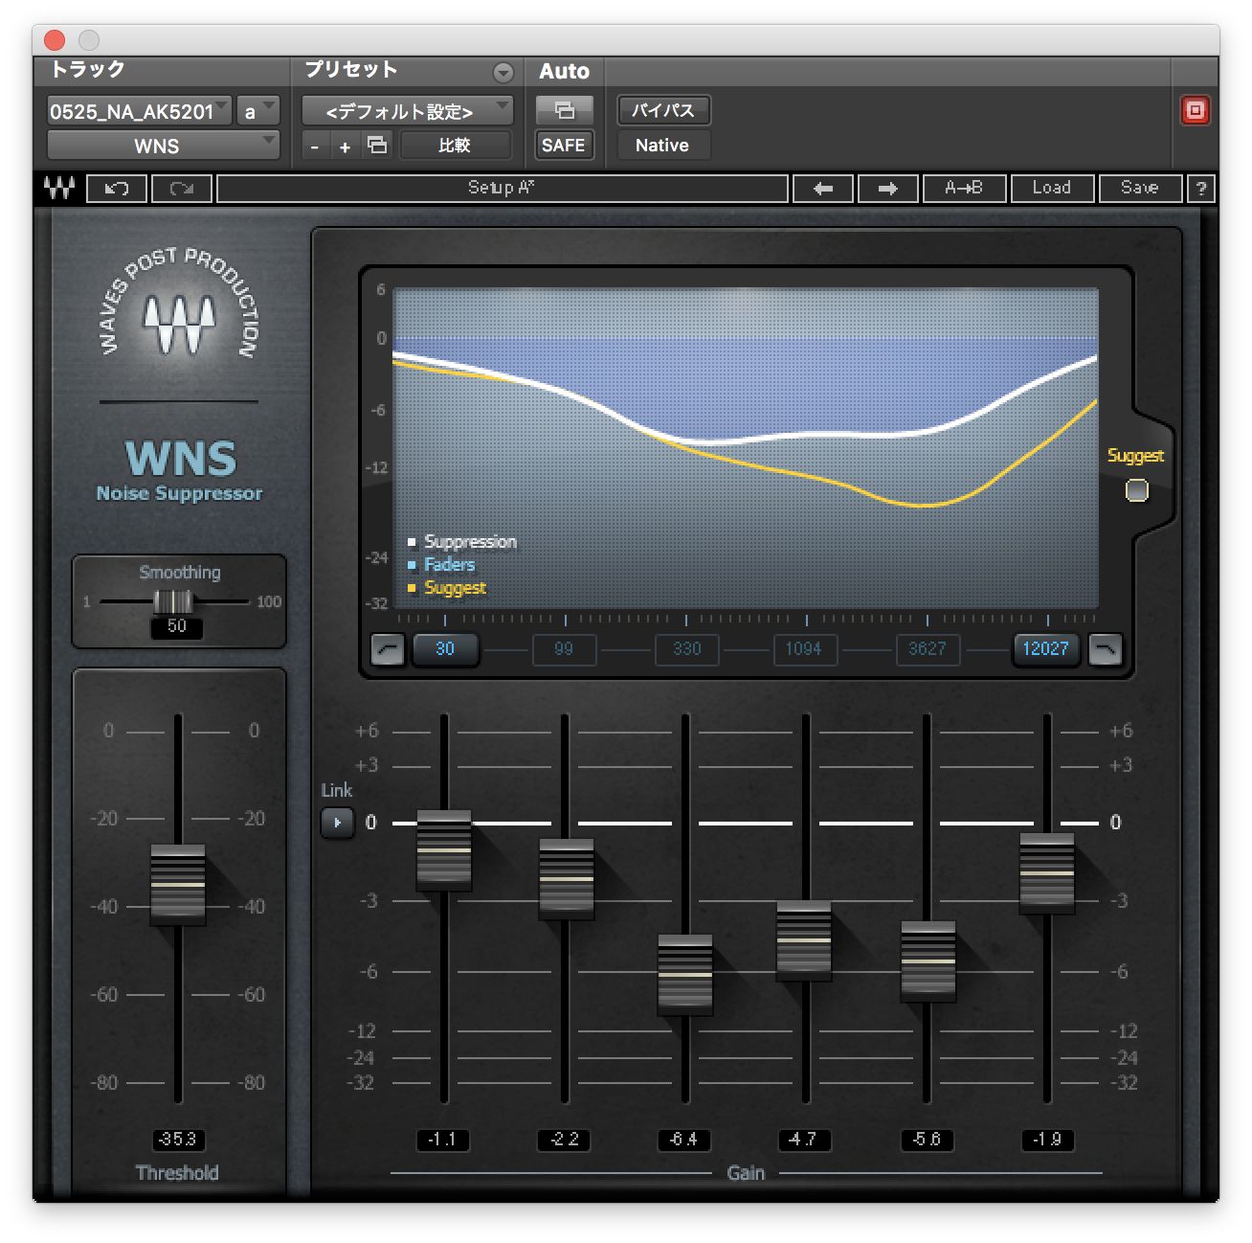Select the 99 Hz frequency band field

pos(564,649)
